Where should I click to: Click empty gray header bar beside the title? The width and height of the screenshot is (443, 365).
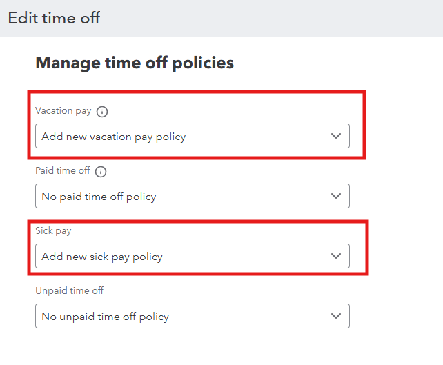click(x=271, y=19)
